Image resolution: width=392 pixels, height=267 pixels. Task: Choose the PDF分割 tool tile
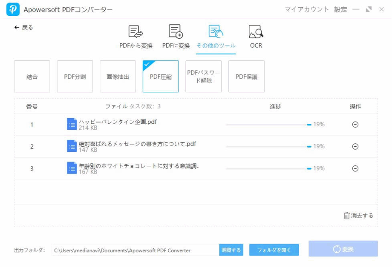pyautogui.click(x=75, y=77)
